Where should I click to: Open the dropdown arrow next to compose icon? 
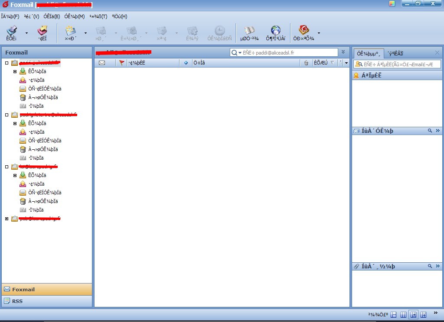[85, 33]
